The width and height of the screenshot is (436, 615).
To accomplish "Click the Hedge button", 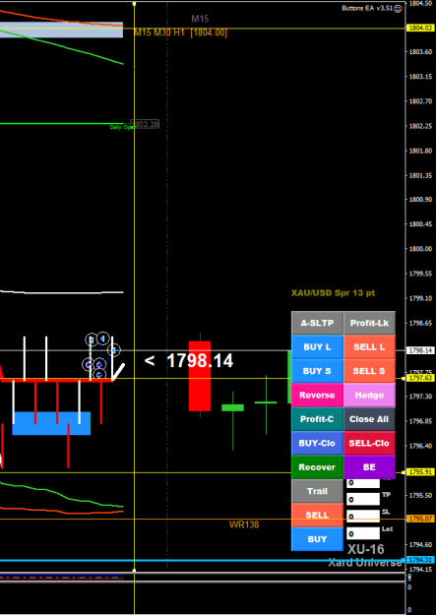I will click(369, 395).
